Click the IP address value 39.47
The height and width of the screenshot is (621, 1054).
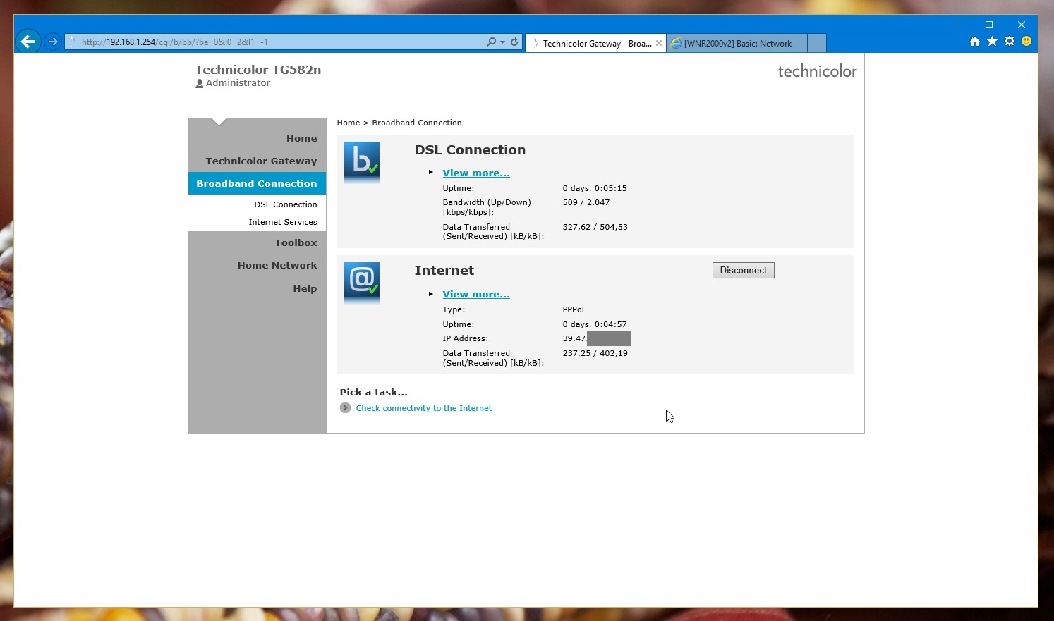coord(574,338)
